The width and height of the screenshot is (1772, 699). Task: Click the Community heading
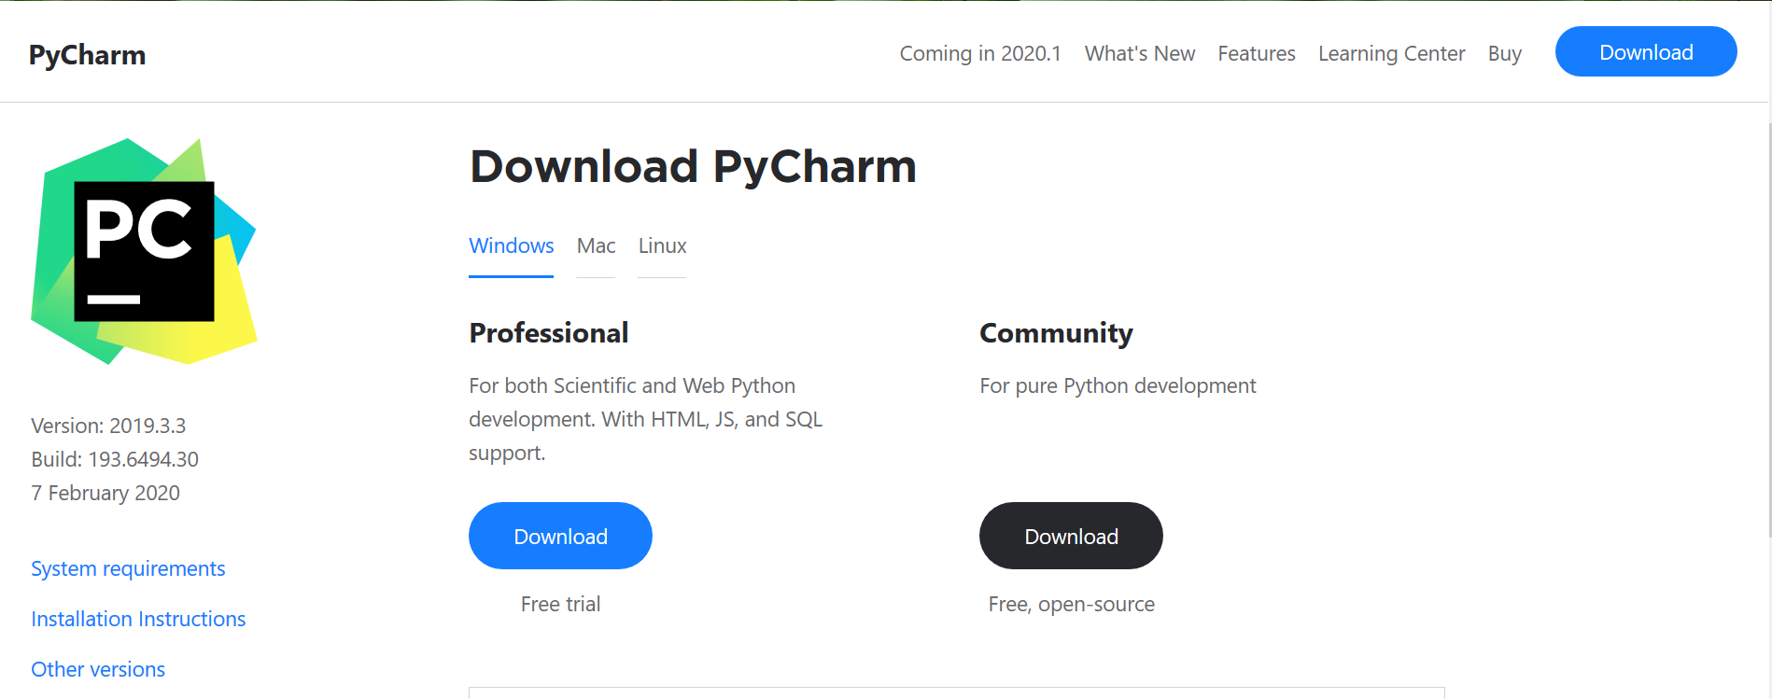pyautogui.click(x=1056, y=333)
